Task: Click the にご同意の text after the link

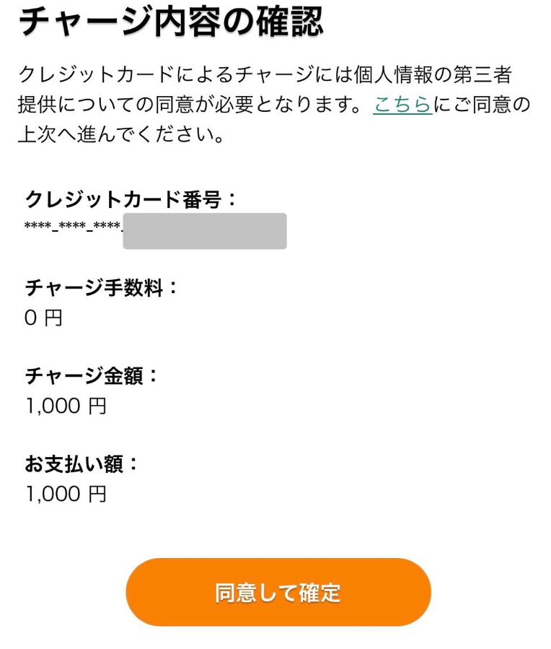Action: [x=482, y=105]
